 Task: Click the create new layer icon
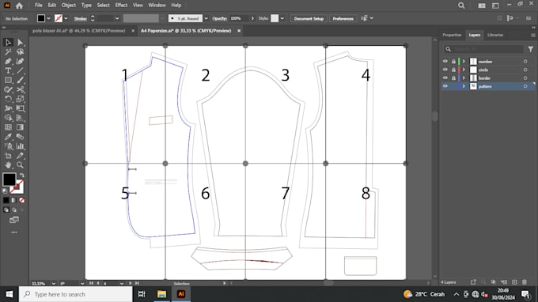(x=514, y=282)
